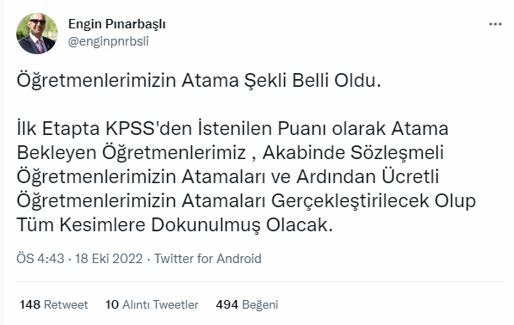Open the @enginpnrbsli handle link
This screenshot has width=514, height=325.
(x=108, y=41)
